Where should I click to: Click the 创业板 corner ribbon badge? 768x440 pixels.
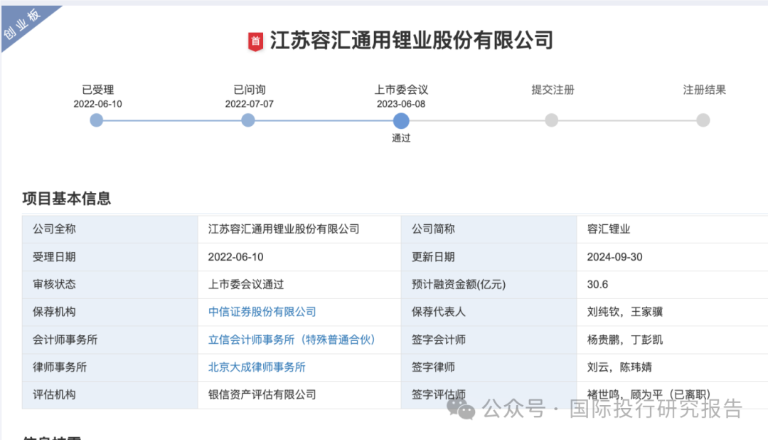(23, 23)
